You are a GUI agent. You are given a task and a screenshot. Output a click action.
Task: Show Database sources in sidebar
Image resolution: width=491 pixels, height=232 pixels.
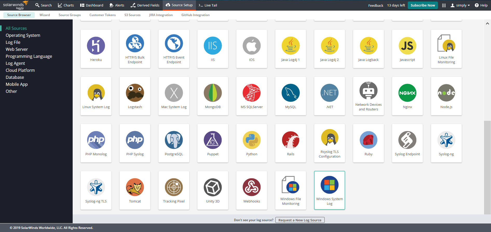(x=15, y=77)
